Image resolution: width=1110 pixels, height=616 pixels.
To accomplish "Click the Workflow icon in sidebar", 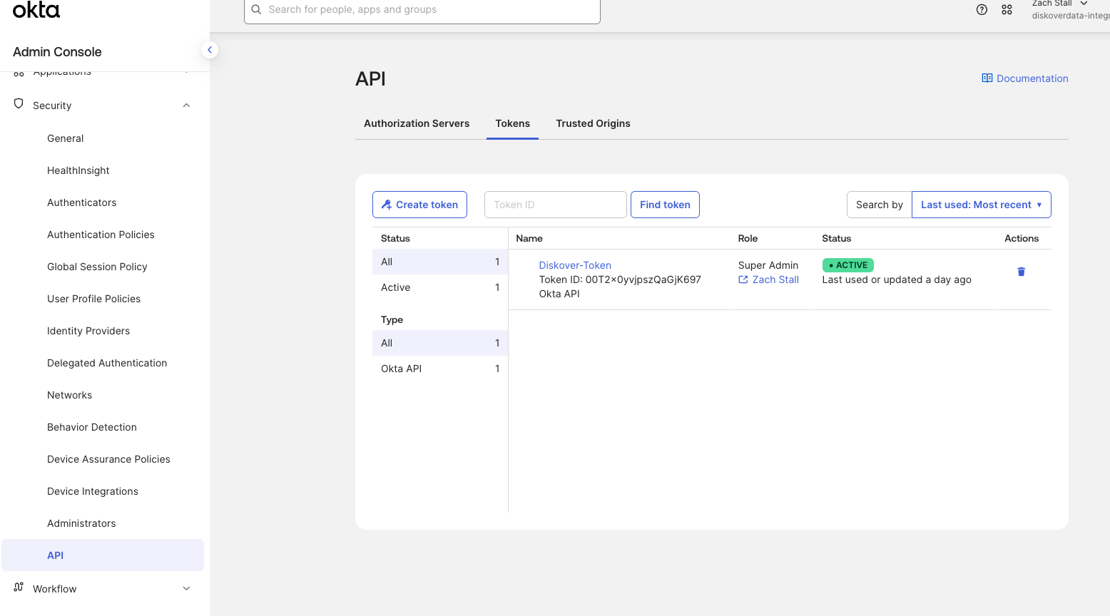I will [19, 587].
